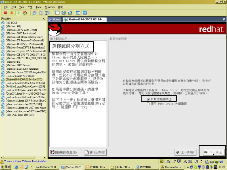Open 我的電腦 taskbar item

pyautogui.click(x=146, y=167)
